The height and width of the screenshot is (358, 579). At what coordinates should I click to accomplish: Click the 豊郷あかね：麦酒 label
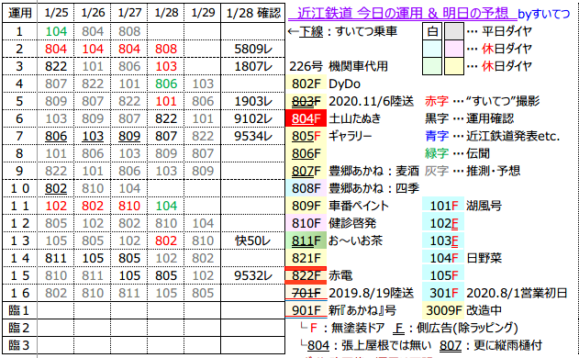[x=373, y=171]
